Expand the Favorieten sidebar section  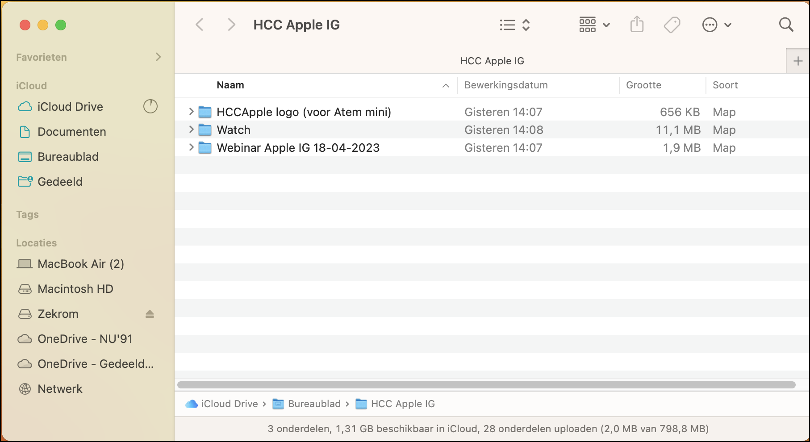(158, 57)
